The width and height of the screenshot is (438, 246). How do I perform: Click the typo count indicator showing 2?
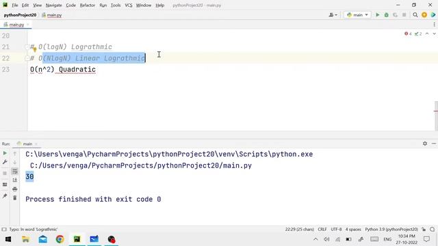click(x=418, y=33)
